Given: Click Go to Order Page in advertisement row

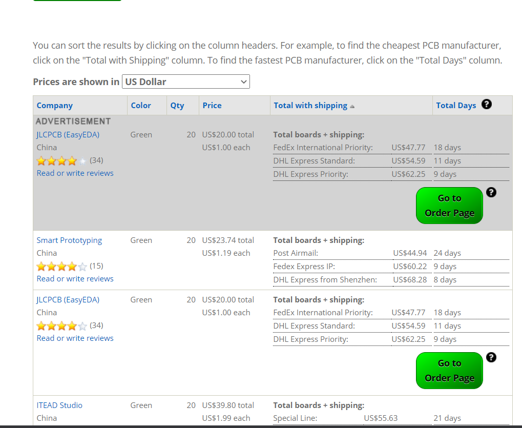Looking at the screenshot, I should [x=449, y=206].
